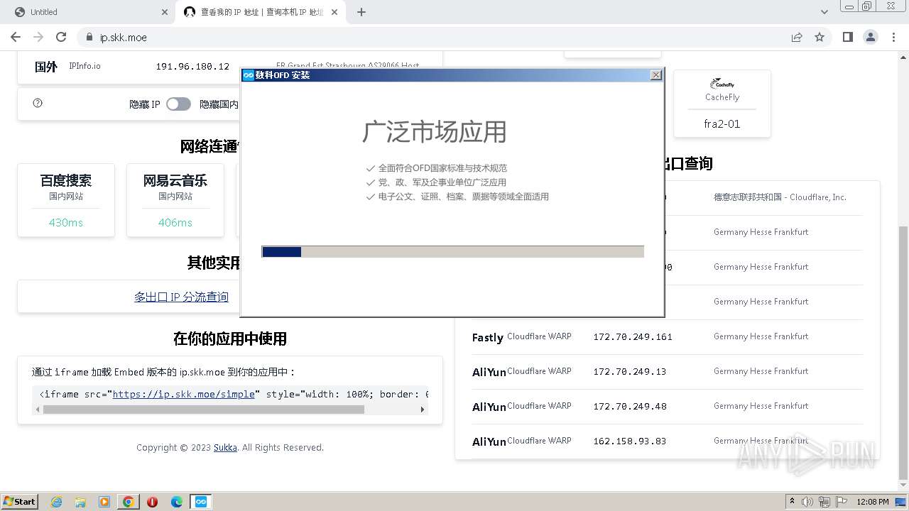Switch to 数科OFD installer taskbar button
This screenshot has height=511, width=909.
click(201, 502)
